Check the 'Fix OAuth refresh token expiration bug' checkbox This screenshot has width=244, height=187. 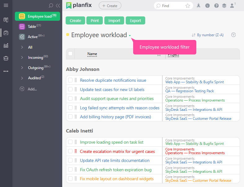[70, 170]
